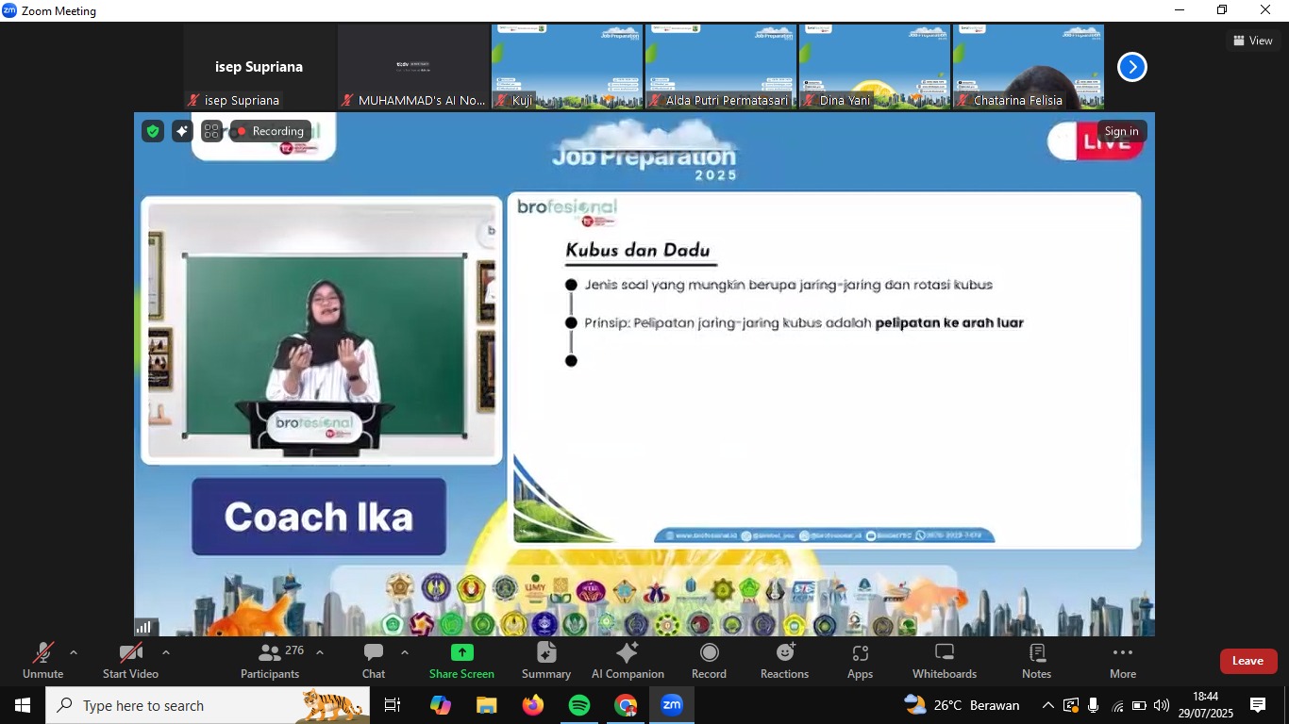Viewport: 1289px width, 724px height.
Task: Click the green encryption shield icon
Action: 153,131
